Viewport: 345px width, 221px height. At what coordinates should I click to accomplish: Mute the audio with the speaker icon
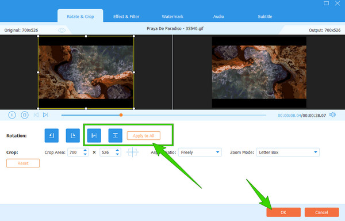pyautogui.click(x=332, y=115)
